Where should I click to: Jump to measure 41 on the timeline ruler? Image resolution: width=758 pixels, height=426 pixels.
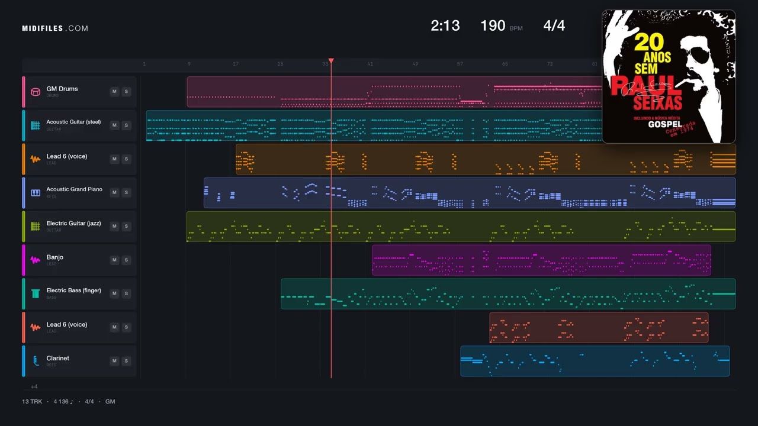point(370,64)
